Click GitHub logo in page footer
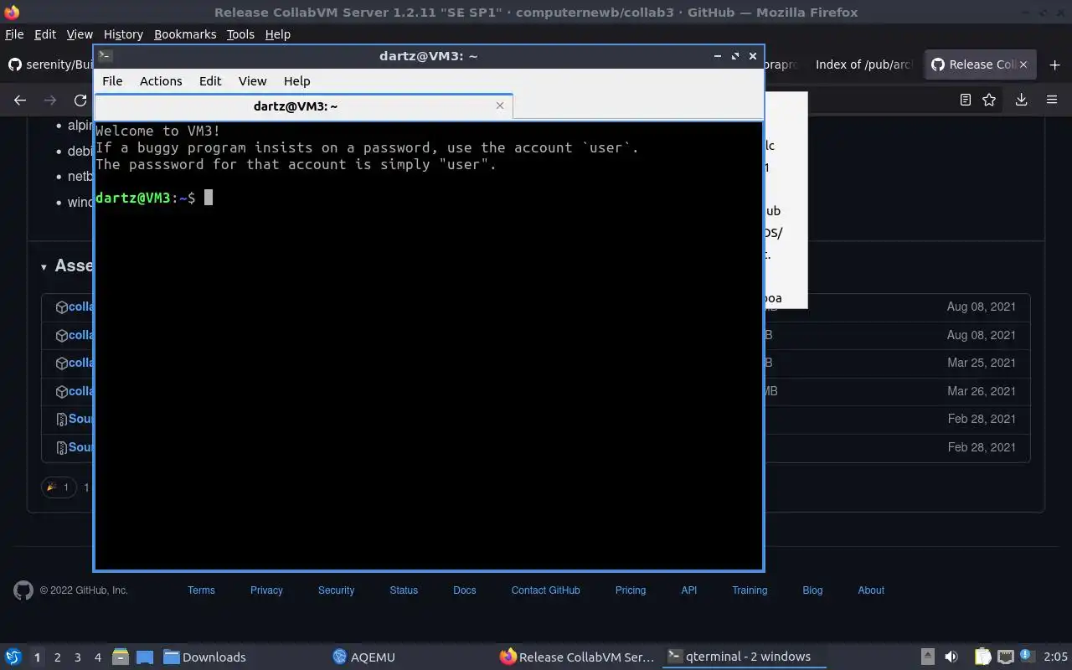The width and height of the screenshot is (1072, 670). pyautogui.click(x=23, y=590)
